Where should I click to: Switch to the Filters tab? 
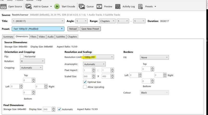[33, 37]
